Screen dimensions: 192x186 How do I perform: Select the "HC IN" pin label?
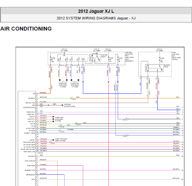[33, 126]
